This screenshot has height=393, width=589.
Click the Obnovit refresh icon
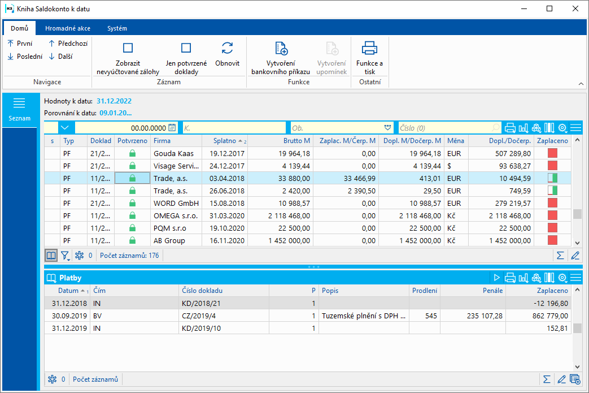tap(227, 48)
